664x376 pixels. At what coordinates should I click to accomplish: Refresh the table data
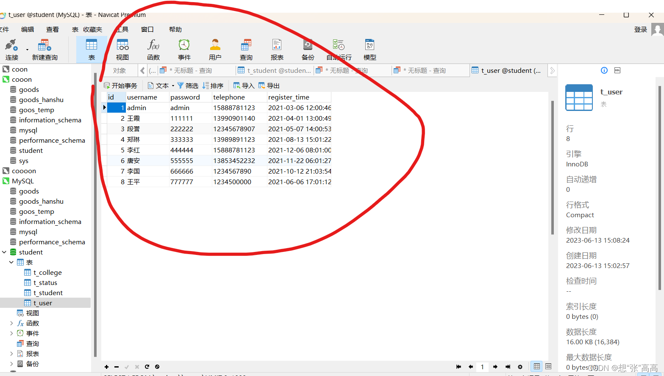click(147, 367)
